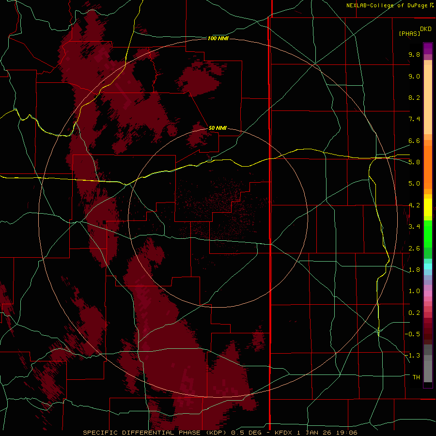Viewport: 436px width, 436px height.
Task: Select the 5.0 legend value
Action: click(414, 184)
